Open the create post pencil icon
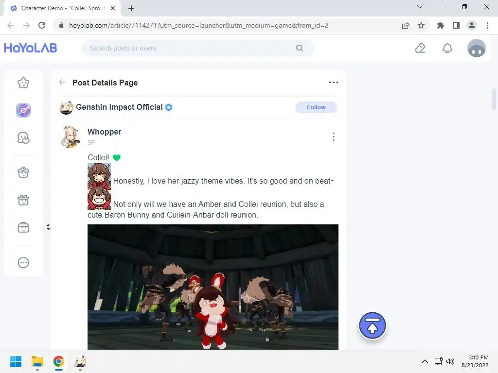 (420, 48)
